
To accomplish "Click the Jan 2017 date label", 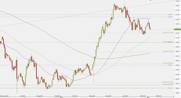I will click(126, 96).
